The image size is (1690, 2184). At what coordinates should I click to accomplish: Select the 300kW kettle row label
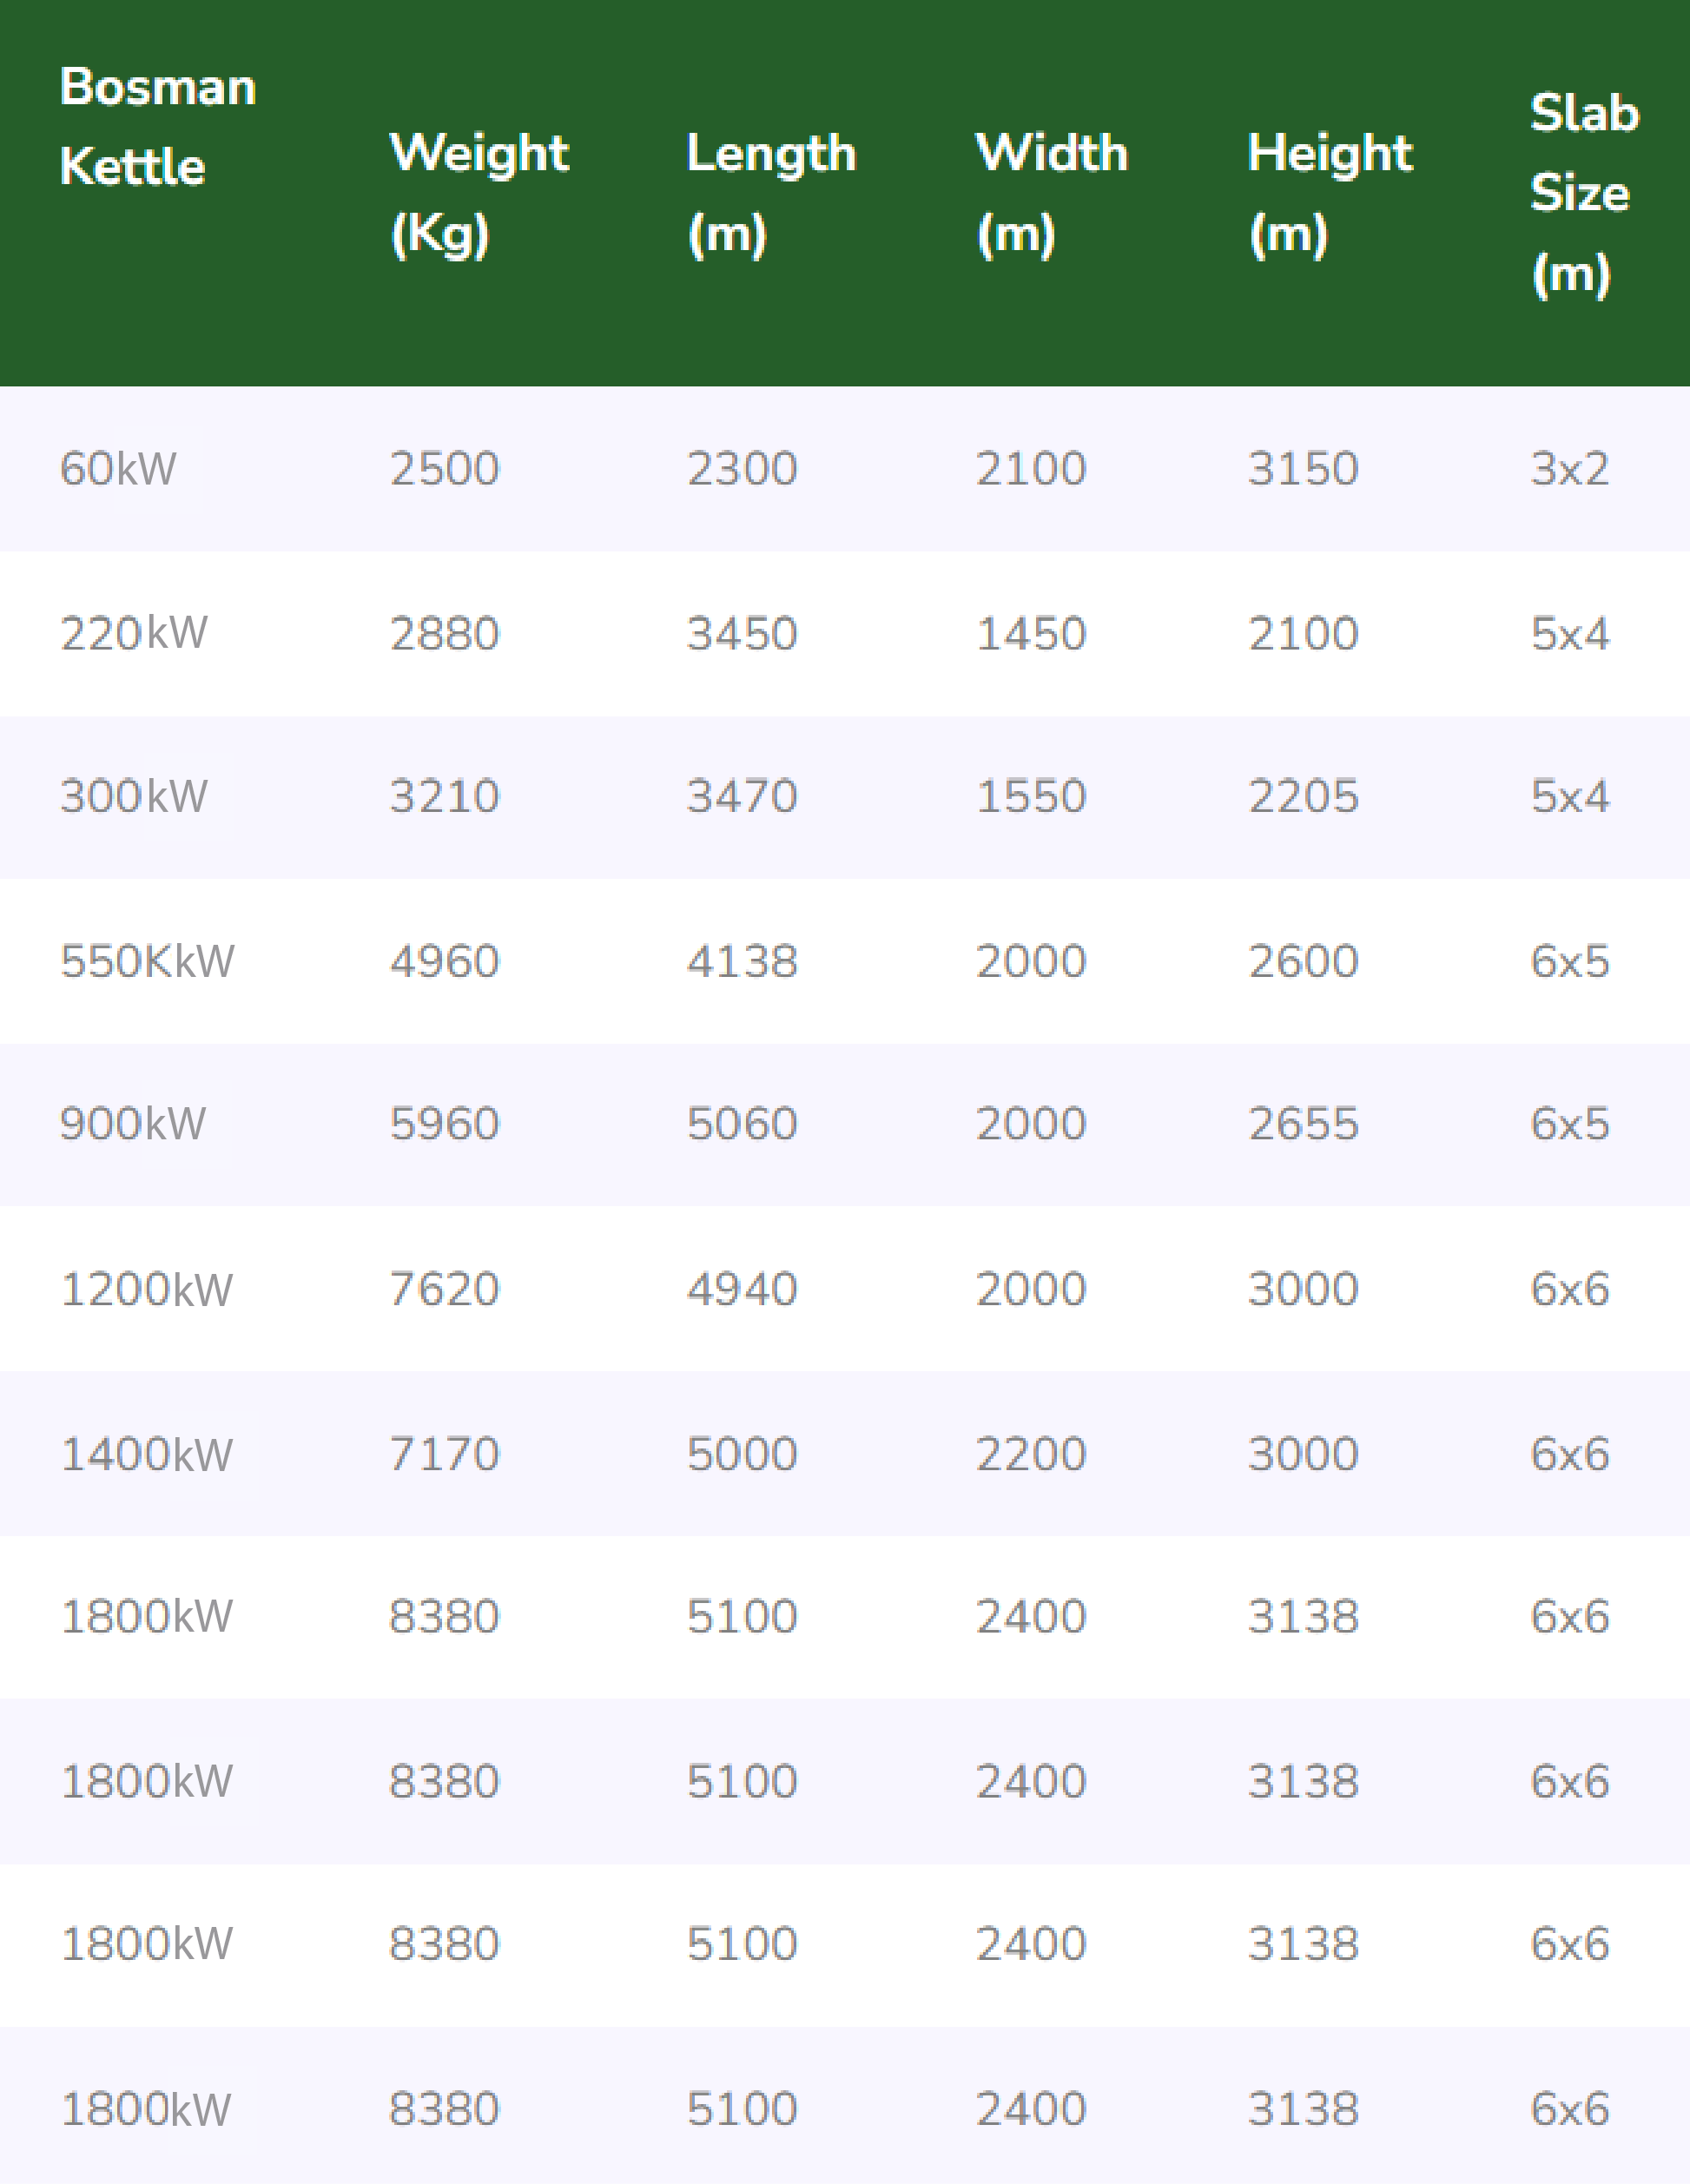[x=134, y=797]
